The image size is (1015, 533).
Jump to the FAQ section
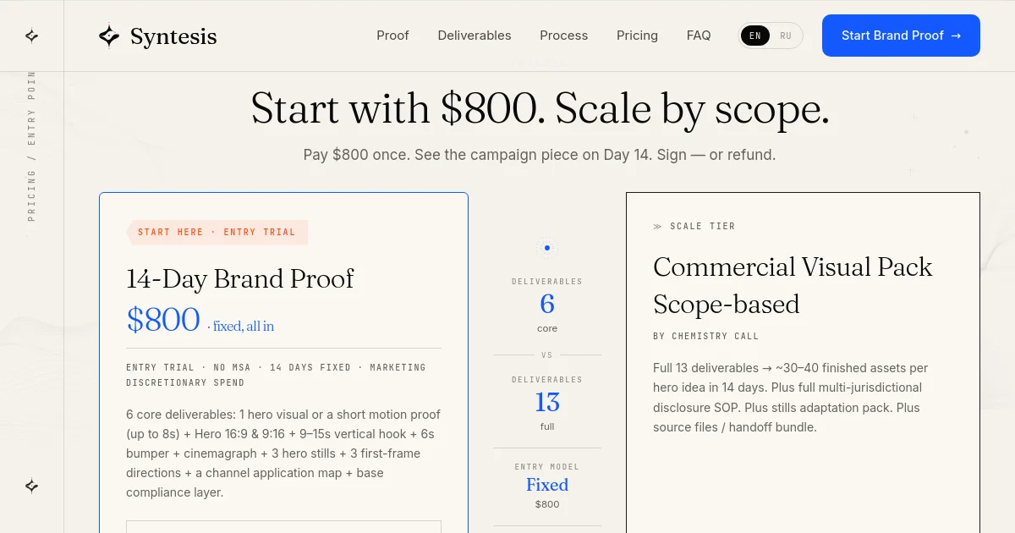(x=699, y=36)
